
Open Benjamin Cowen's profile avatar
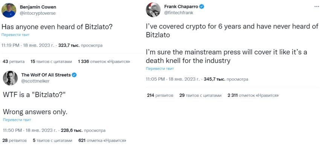9,10
